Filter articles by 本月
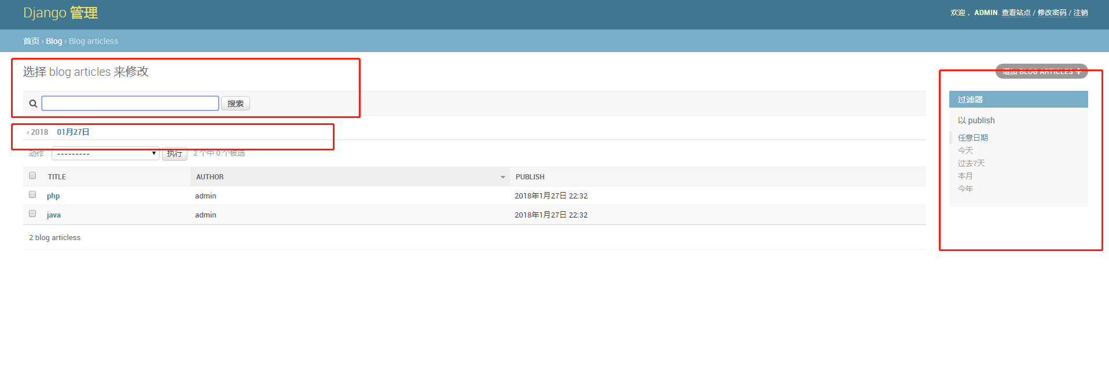The width and height of the screenshot is (1109, 383). (x=965, y=176)
